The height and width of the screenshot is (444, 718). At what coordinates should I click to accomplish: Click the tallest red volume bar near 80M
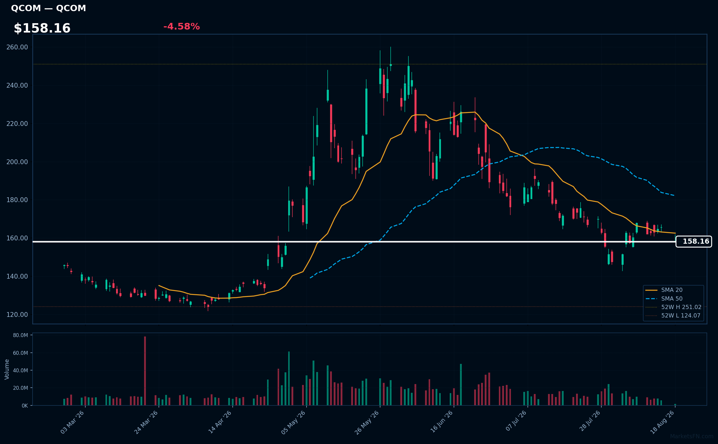145,371
